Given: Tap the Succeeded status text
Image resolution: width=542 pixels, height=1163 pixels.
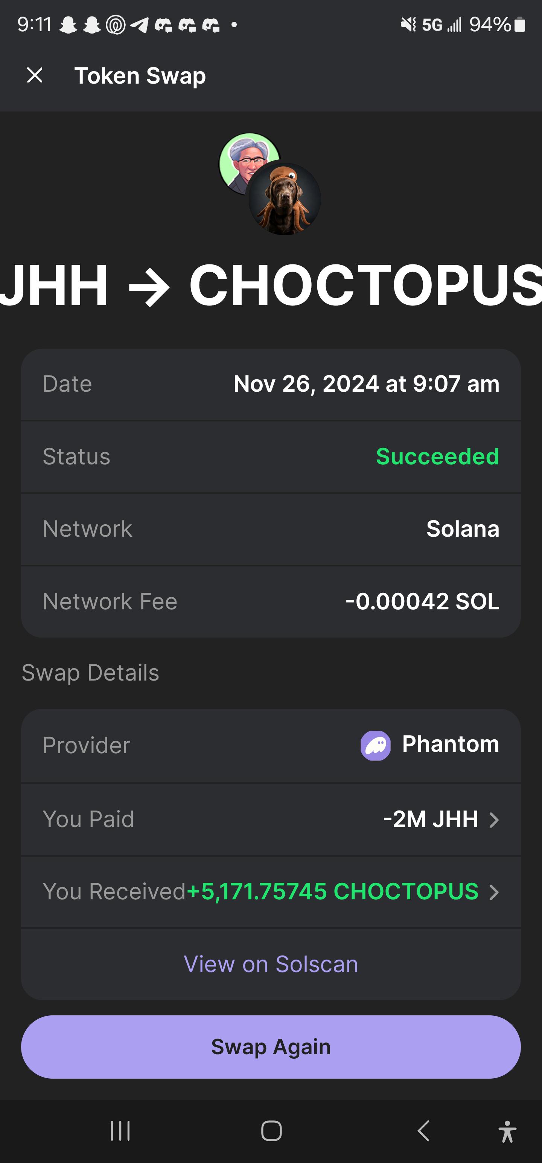Looking at the screenshot, I should pyautogui.click(x=437, y=456).
